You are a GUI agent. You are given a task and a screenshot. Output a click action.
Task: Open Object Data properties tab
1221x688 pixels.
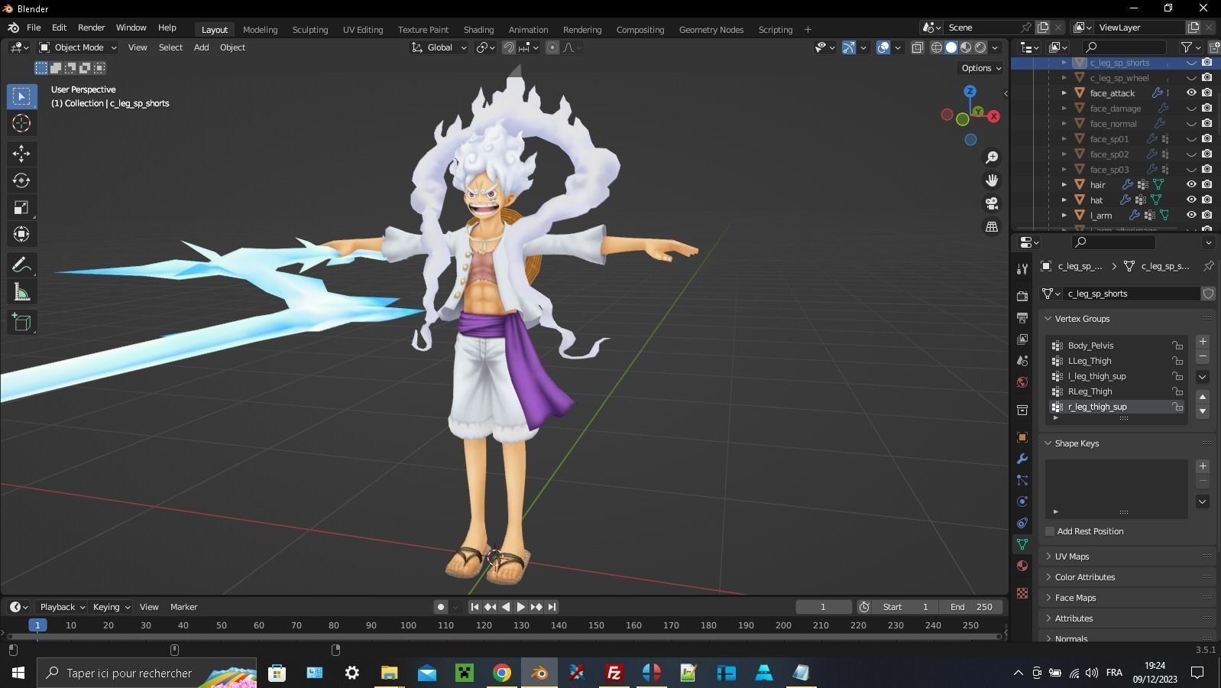click(1022, 544)
